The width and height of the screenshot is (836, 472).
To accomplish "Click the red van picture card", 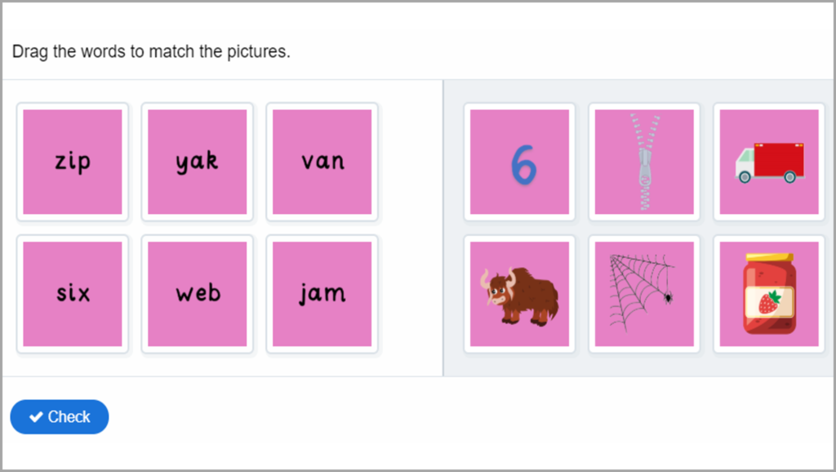I will pyautogui.click(x=768, y=161).
